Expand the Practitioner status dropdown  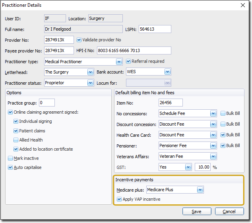[90, 83]
